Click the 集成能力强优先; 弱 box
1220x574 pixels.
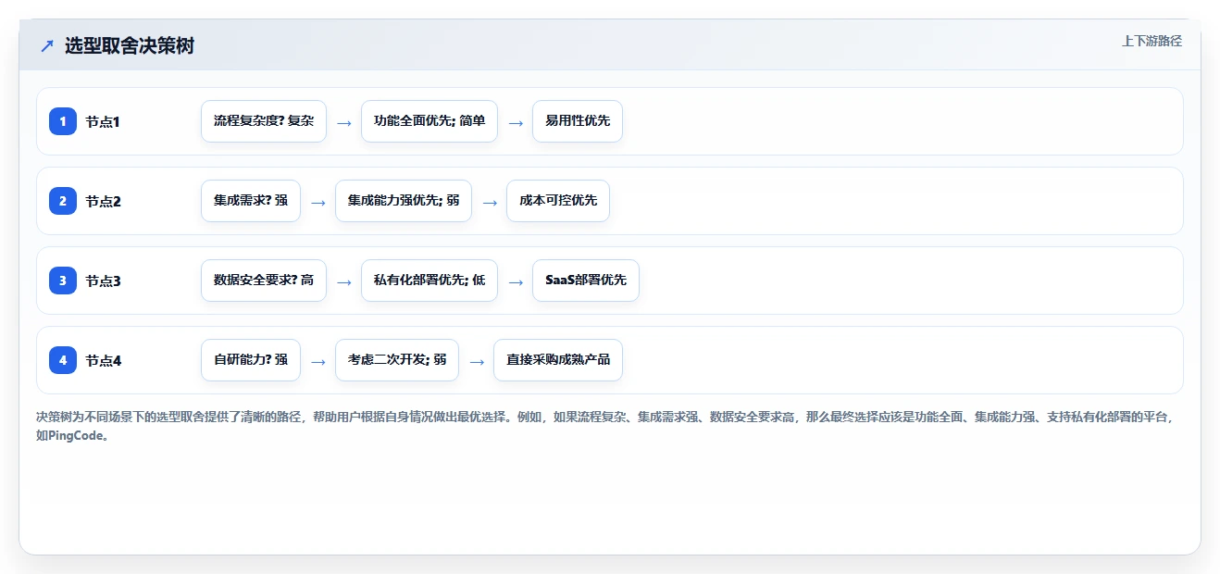pos(404,201)
